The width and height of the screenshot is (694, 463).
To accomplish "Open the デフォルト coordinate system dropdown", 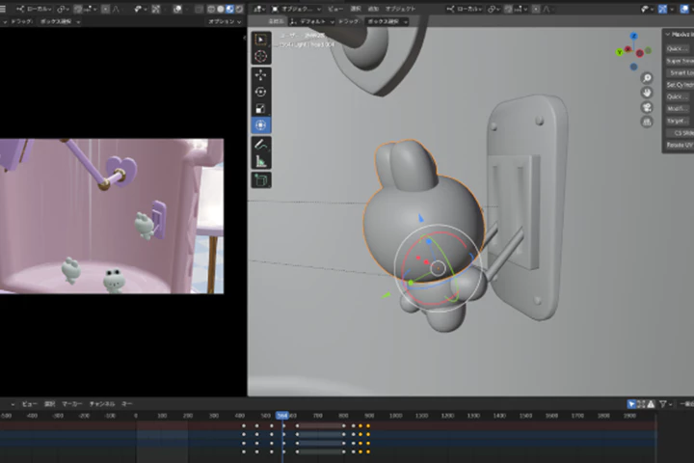I will point(312,21).
